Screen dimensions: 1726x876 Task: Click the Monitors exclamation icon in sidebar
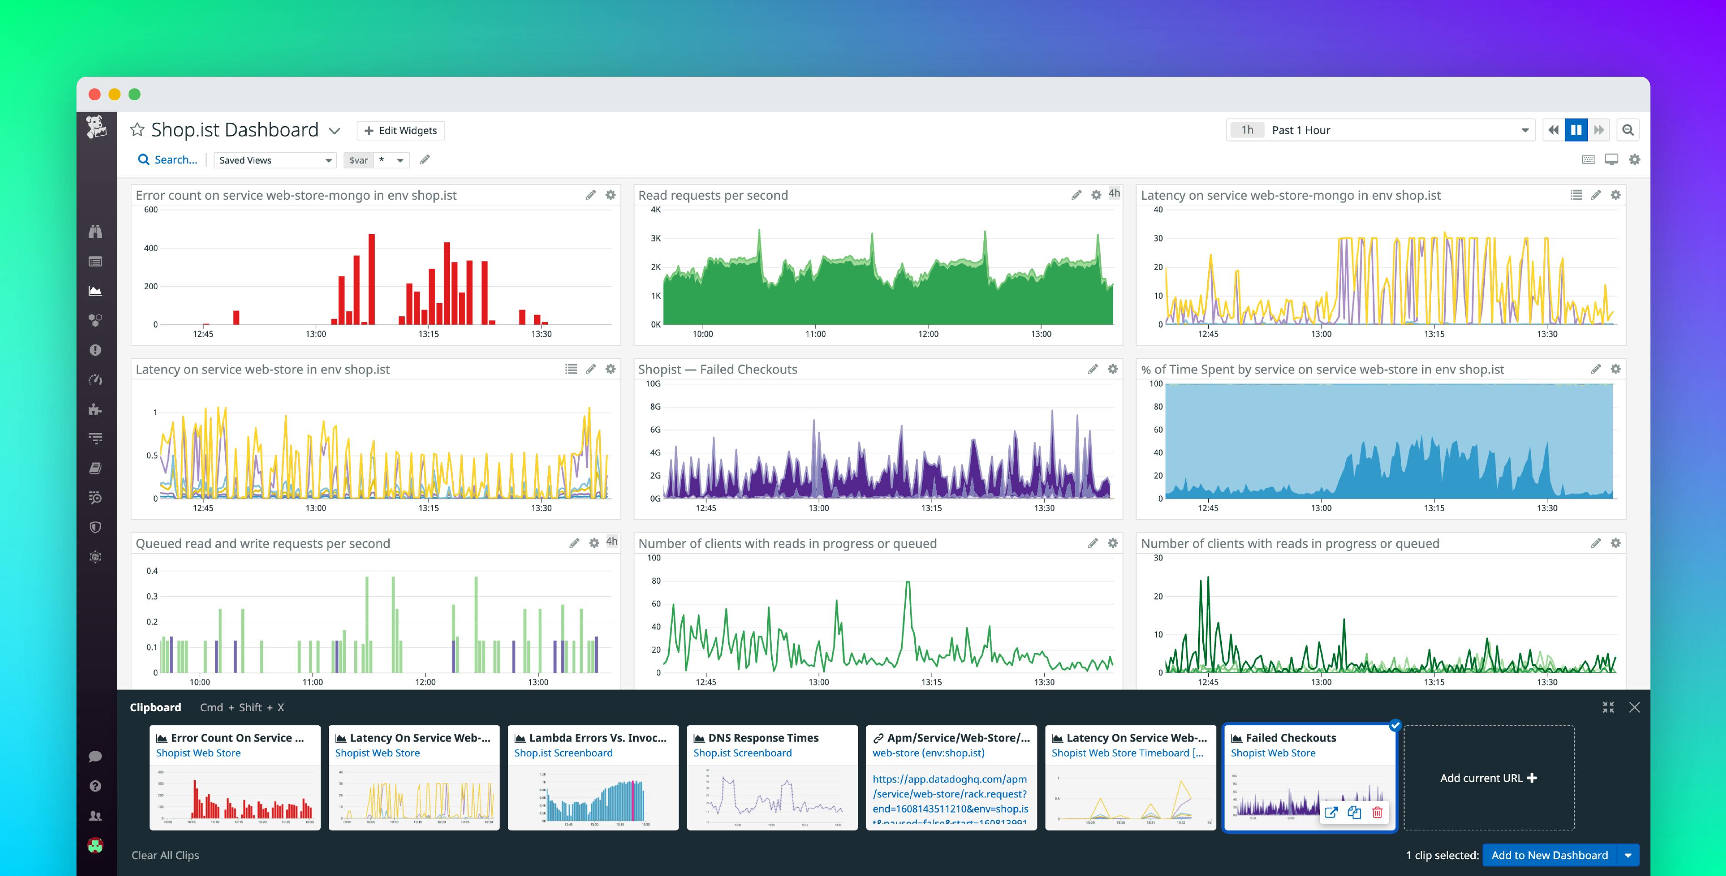[96, 349]
